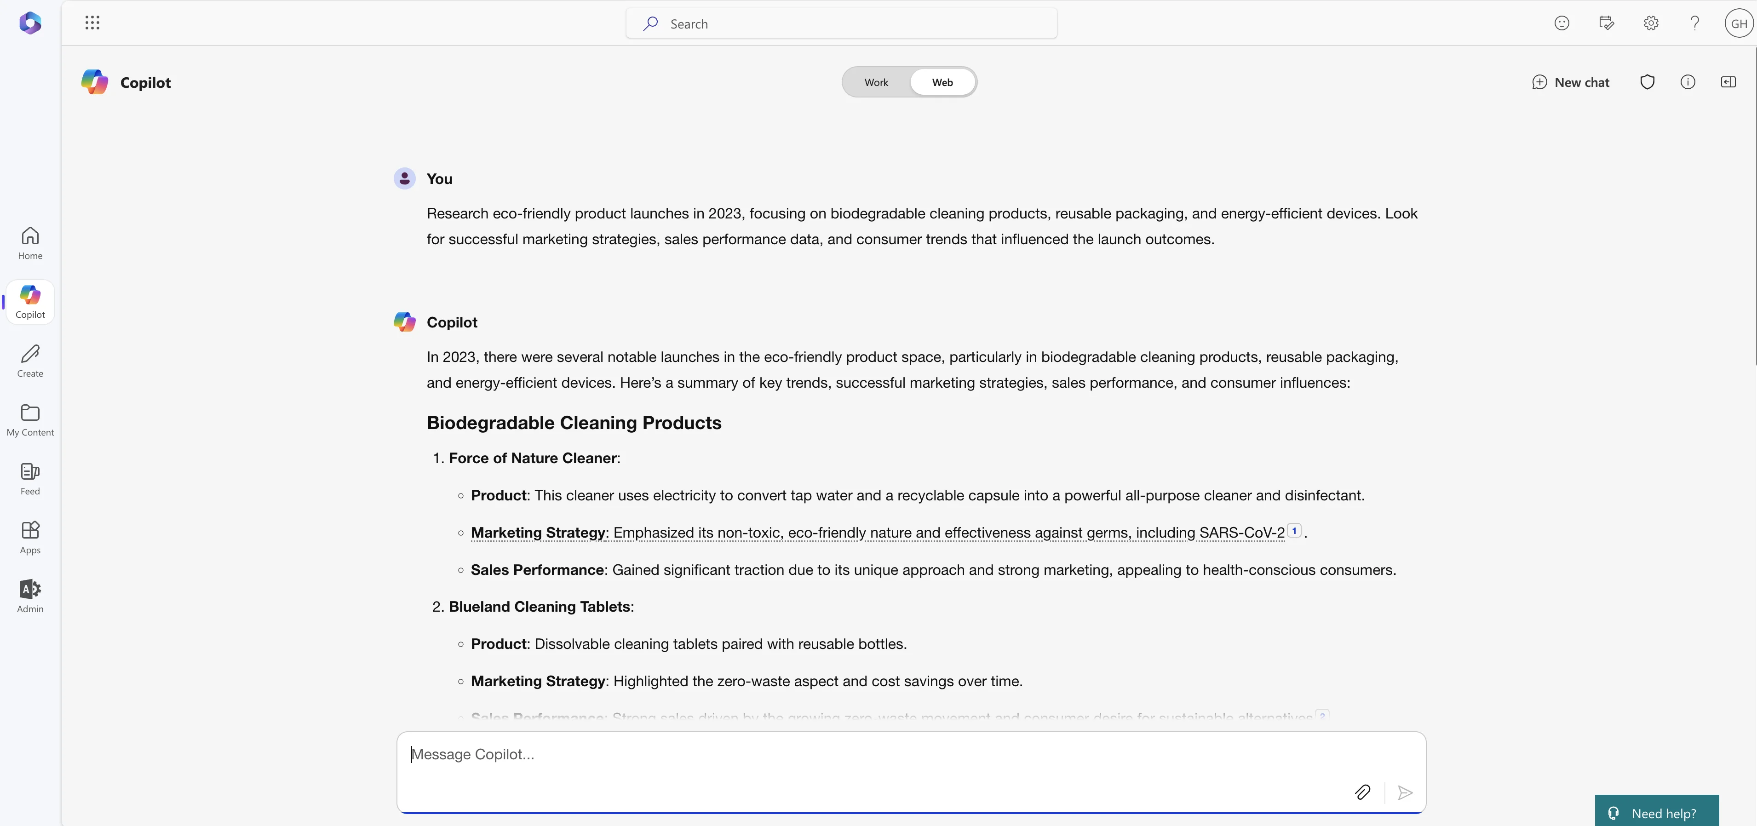Open citation 1 after SARS-CoV-2
1757x826 pixels.
(x=1294, y=531)
